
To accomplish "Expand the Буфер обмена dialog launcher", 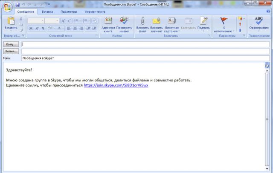I will coord(23,36).
